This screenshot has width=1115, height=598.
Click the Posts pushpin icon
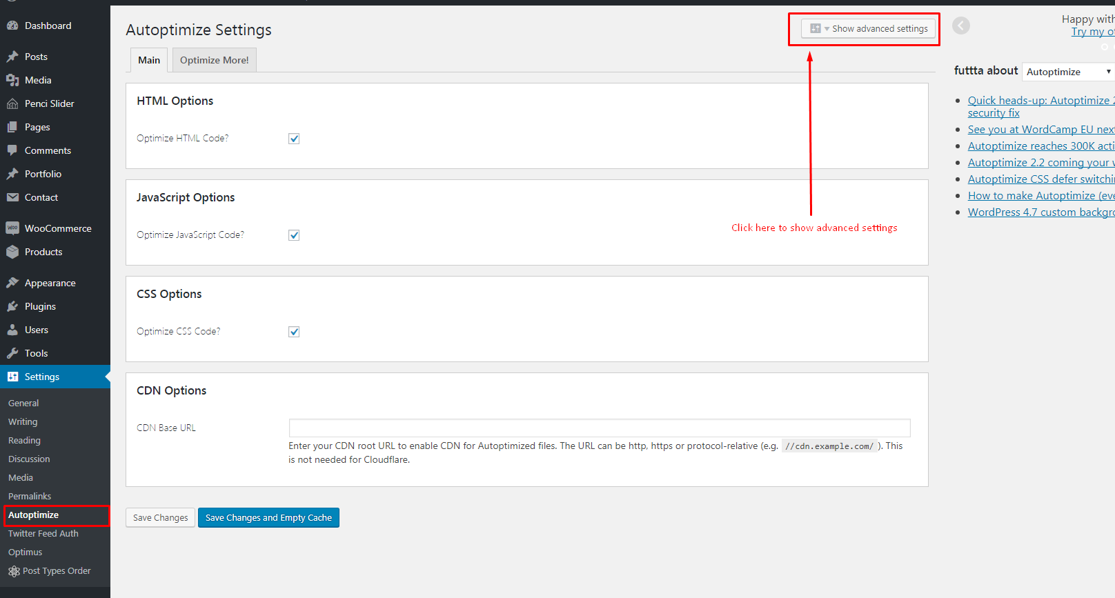12,57
